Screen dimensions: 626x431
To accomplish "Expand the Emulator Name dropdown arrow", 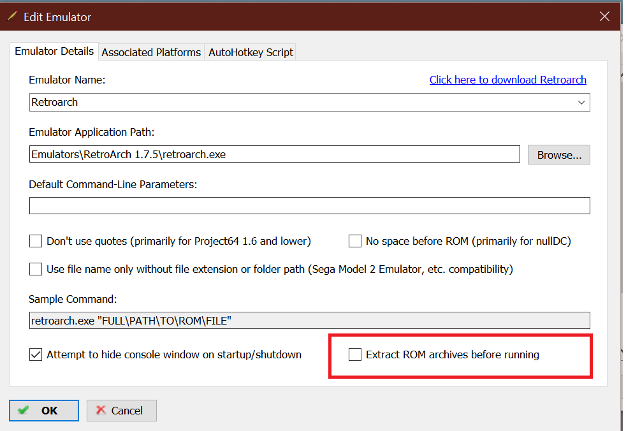I will click(581, 102).
